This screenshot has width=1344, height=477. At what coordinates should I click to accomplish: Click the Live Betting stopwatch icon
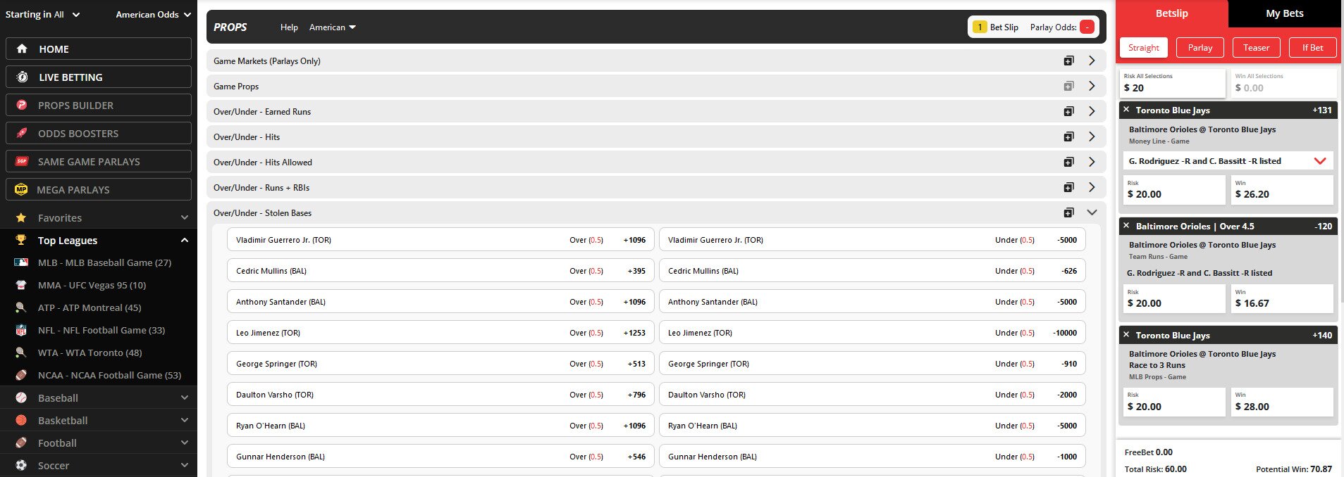(x=22, y=77)
